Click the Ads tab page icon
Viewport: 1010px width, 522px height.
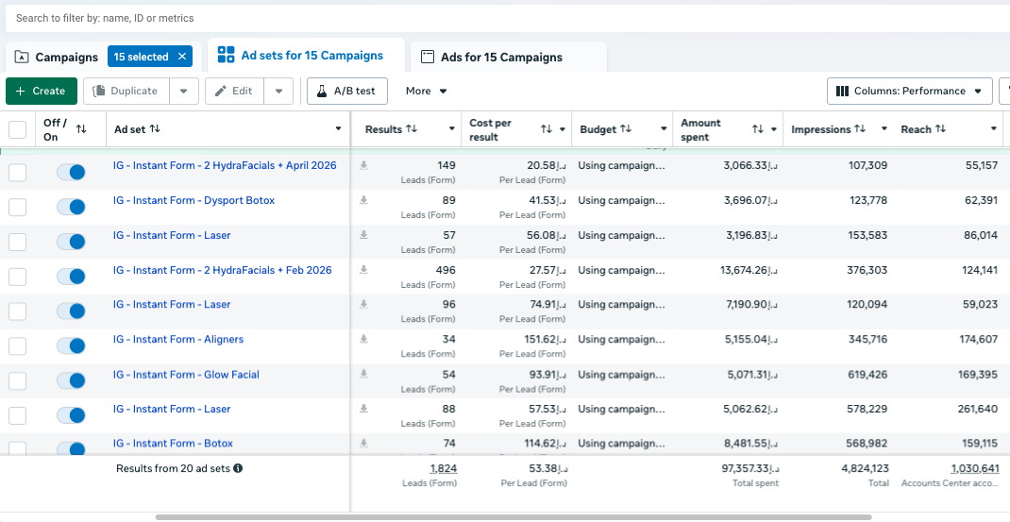click(x=427, y=57)
